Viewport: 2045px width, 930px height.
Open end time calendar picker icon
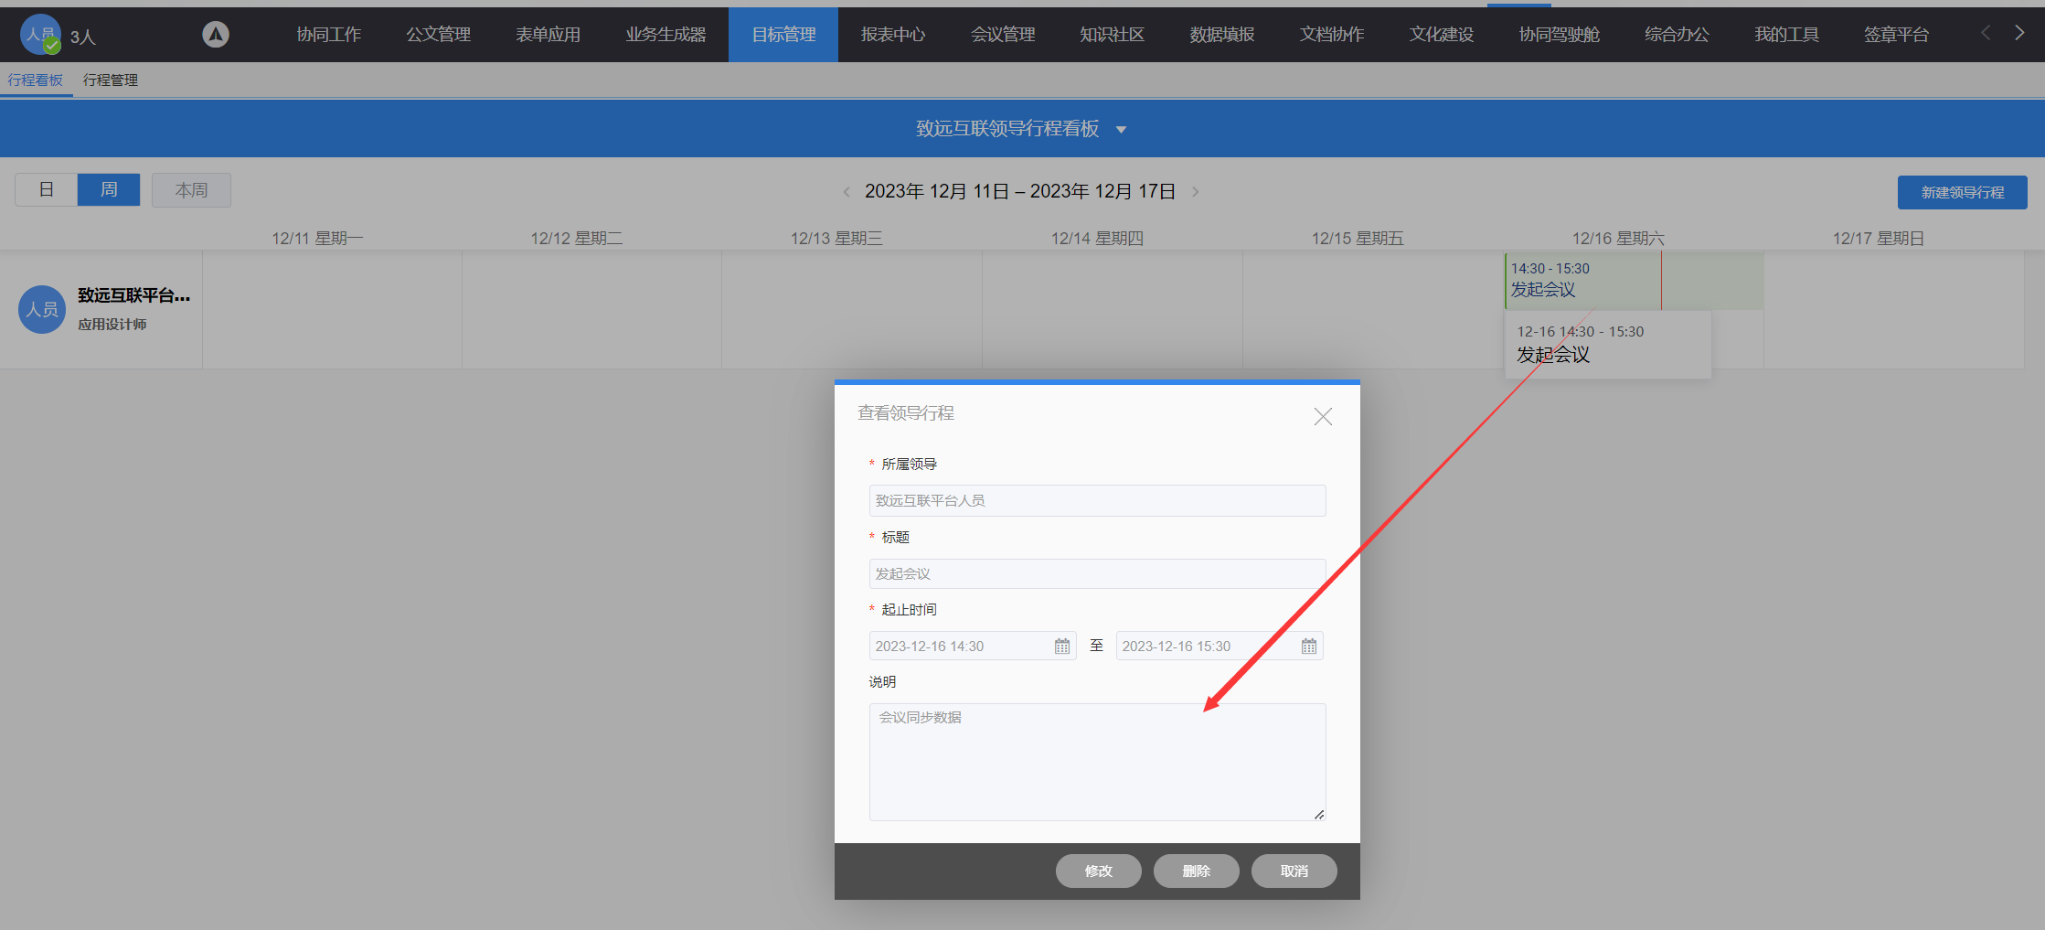click(x=1309, y=647)
